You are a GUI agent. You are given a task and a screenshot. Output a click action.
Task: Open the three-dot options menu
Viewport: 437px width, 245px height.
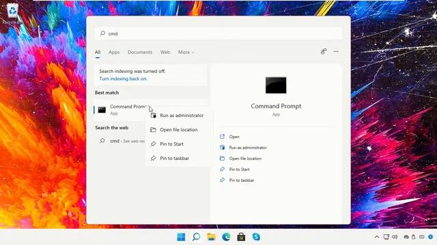(336, 52)
